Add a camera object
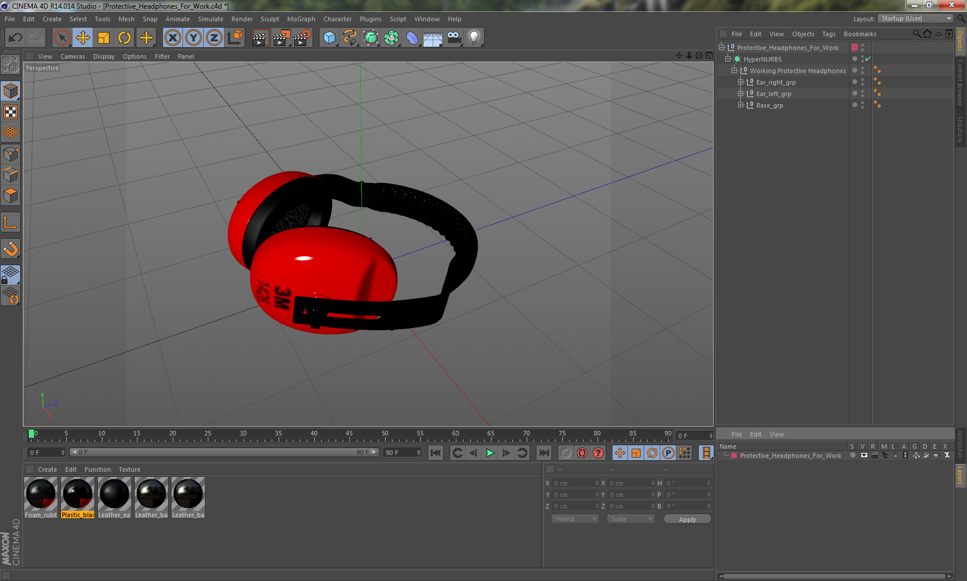Screen dimensions: 967x581 pyautogui.click(x=454, y=38)
